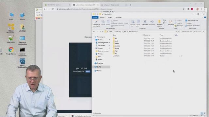
Task: Click the Supprimer X icon
Action: (x=145, y=21)
